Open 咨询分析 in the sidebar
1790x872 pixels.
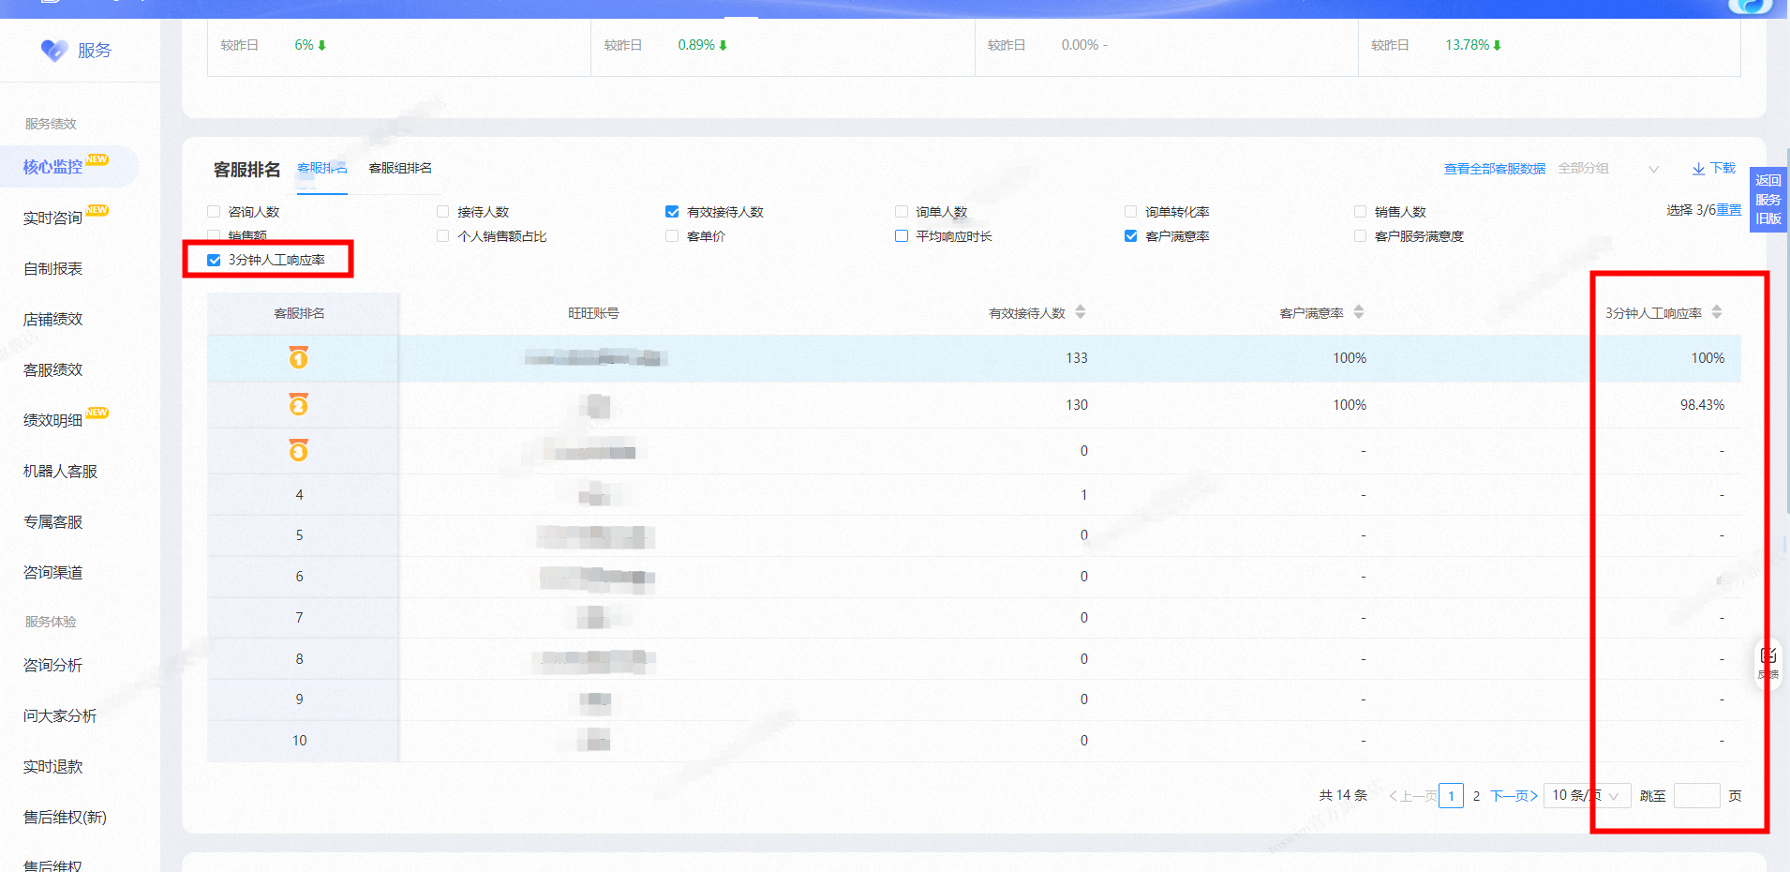53,665
